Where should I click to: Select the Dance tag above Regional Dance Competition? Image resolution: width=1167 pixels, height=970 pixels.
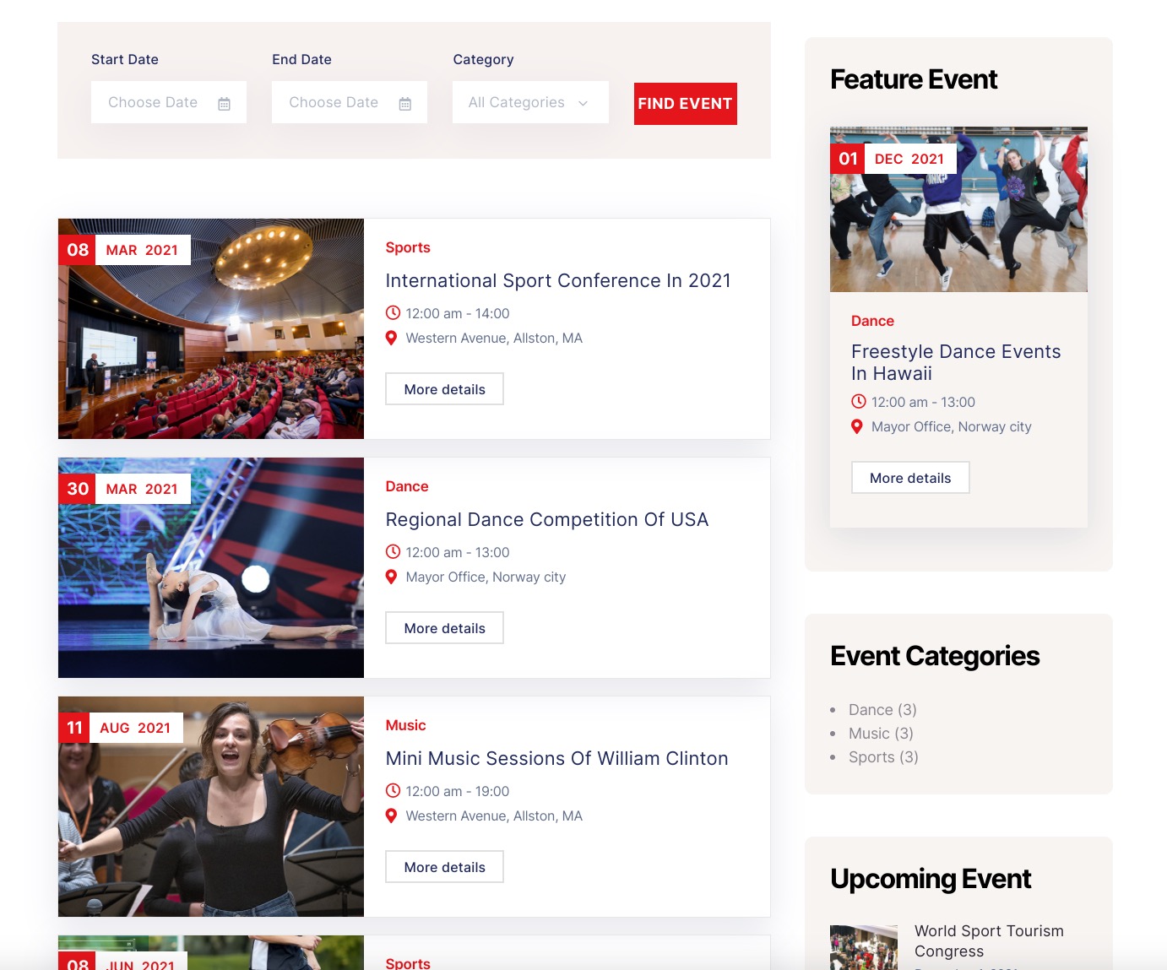[x=407, y=486]
